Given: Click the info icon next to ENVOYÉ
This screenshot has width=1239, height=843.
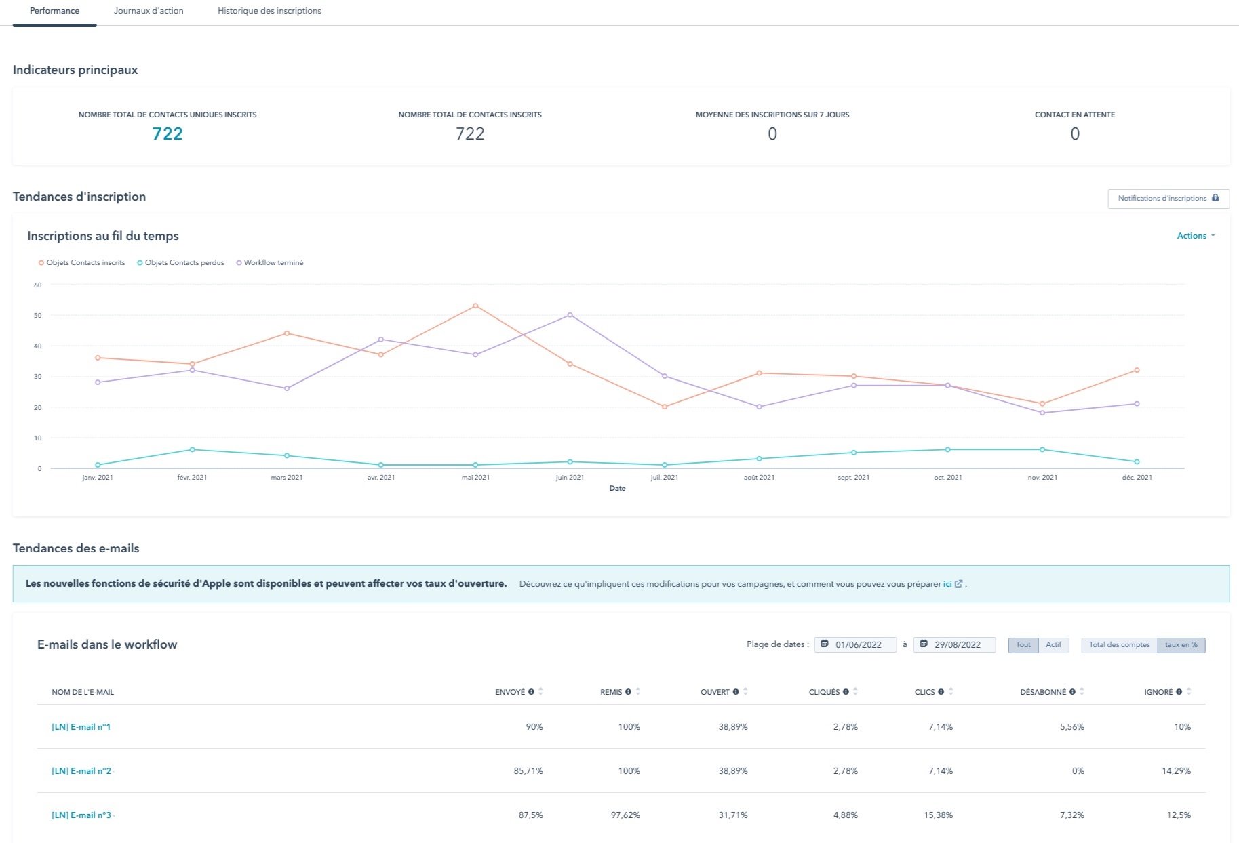Looking at the screenshot, I should pyautogui.click(x=531, y=692).
